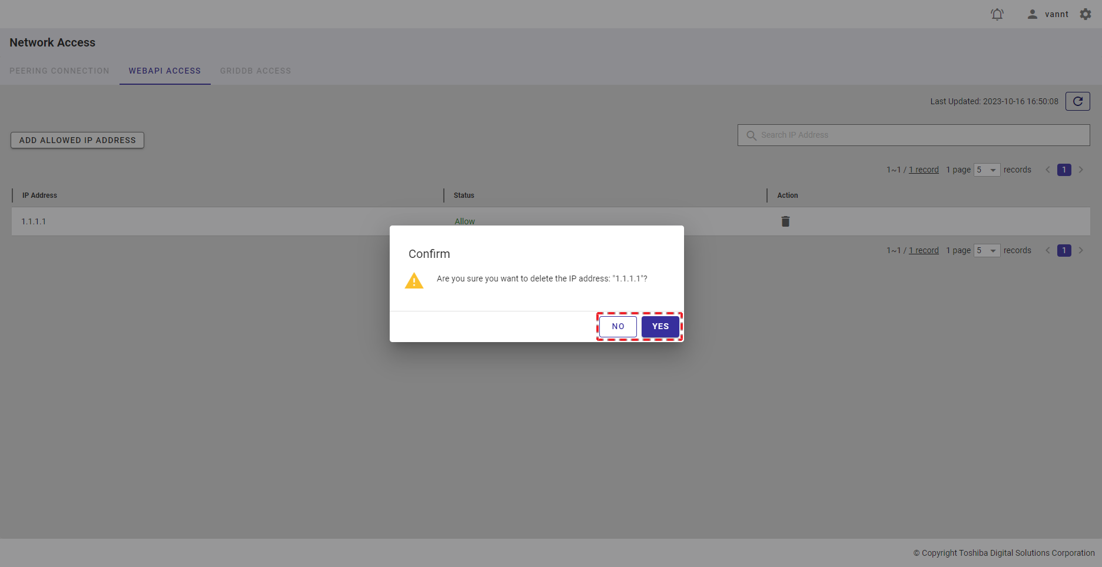Click the delete confirmation message text

tap(542, 278)
